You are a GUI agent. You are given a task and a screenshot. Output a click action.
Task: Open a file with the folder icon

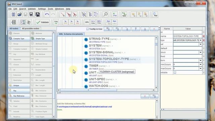[x=19, y=14]
